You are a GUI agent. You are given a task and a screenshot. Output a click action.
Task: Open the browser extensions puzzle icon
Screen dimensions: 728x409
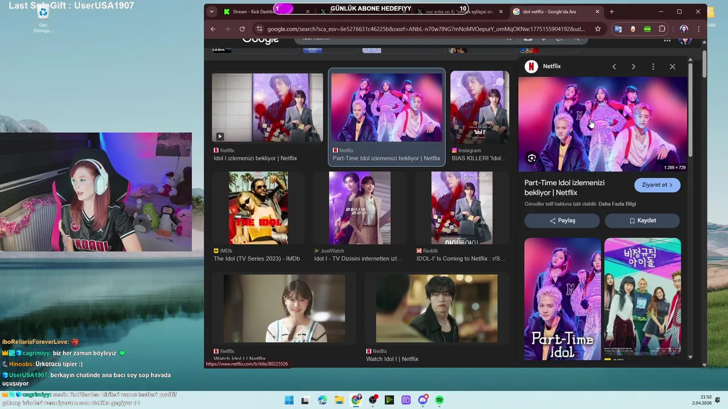(662, 29)
